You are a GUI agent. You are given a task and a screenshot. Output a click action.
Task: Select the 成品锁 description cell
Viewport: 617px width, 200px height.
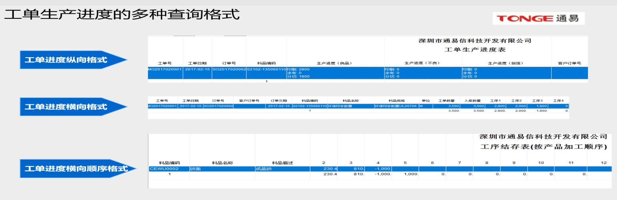(283, 169)
